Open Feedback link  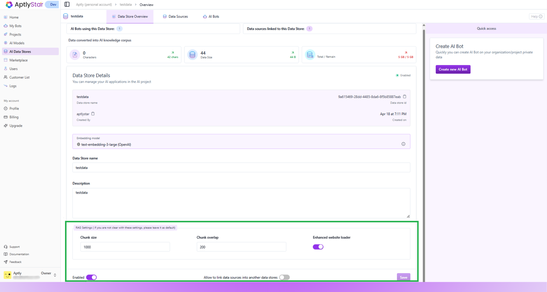15,262
